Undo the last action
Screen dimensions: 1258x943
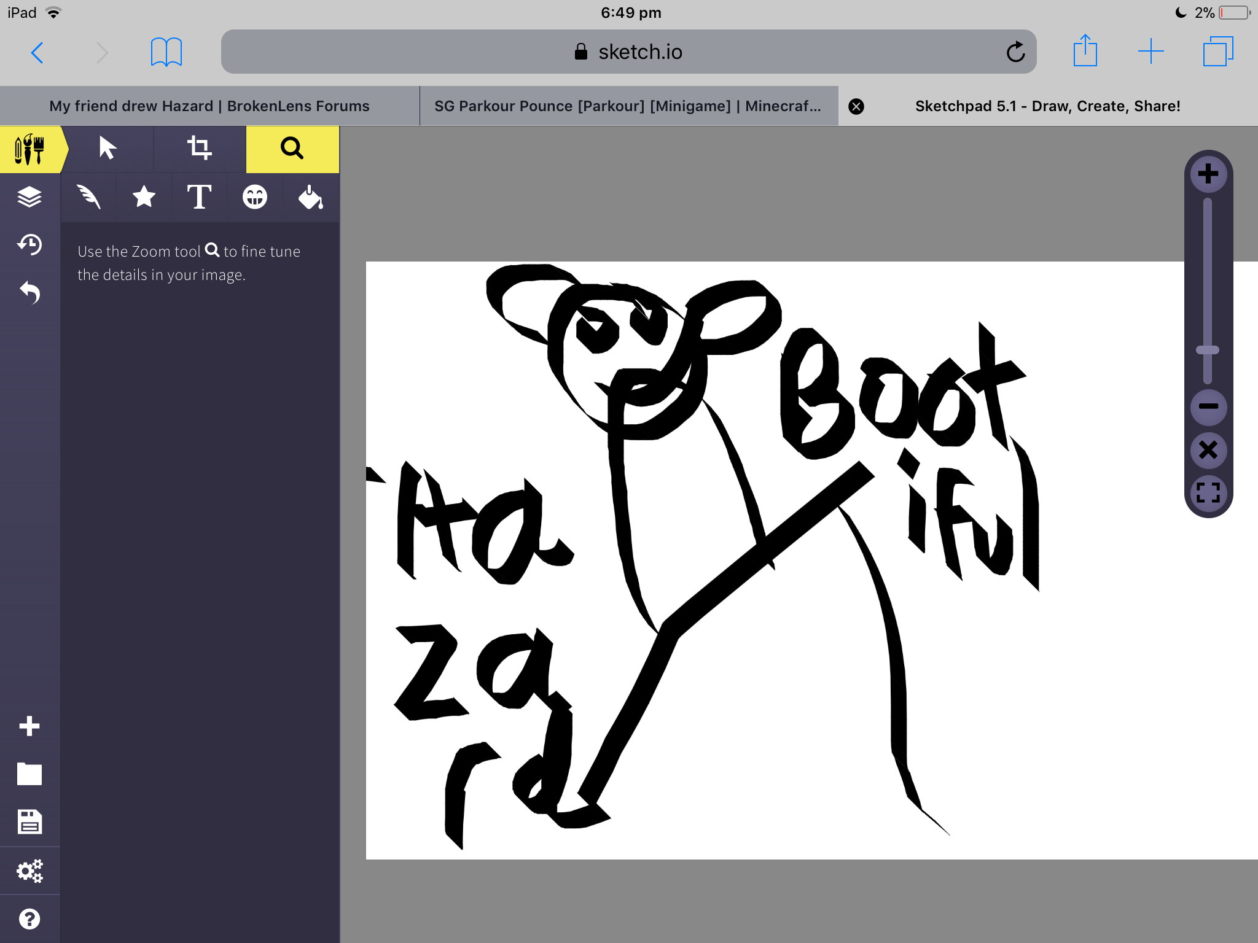29,292
